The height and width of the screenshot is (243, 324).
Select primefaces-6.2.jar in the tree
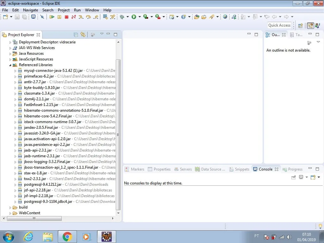click(x=39, y=76)
